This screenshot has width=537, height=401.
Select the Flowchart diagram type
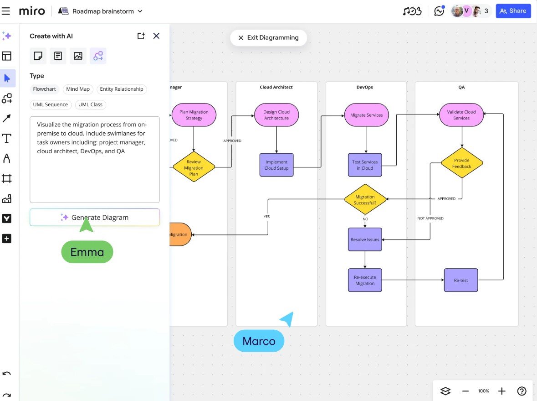(45, 89)
